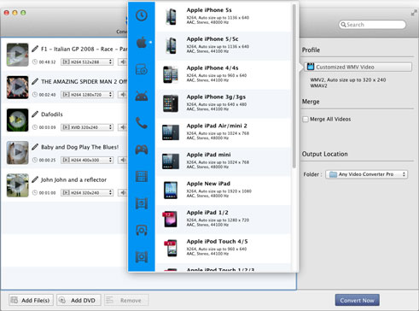Open the XVID 320x240 video stream dropdown
The height and width of the screenshot is (311, 419).
click(x=87, y=127)
